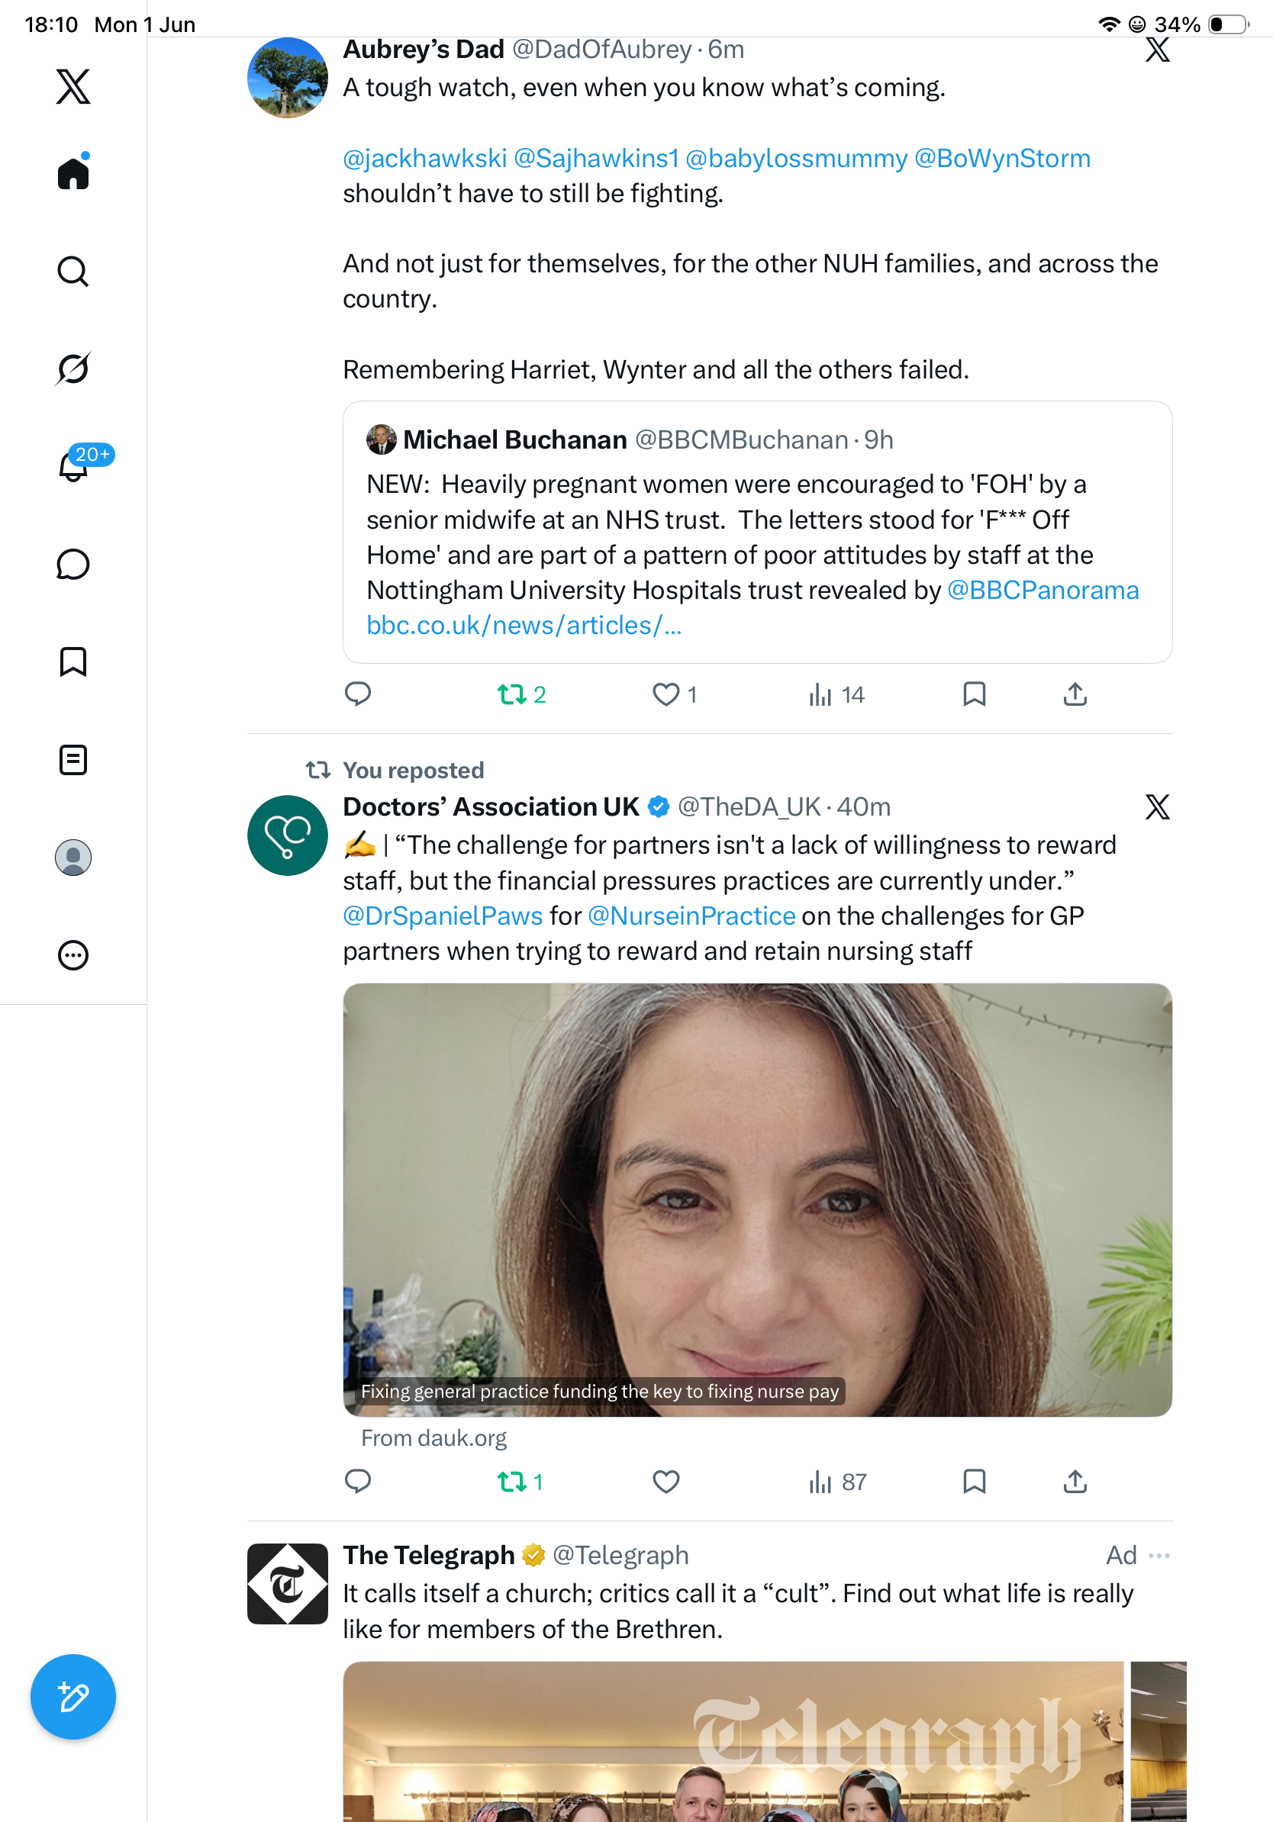Open share menu on Aubrey's Dad post
The image size is (1273, 1822).
click(1075, 695)
